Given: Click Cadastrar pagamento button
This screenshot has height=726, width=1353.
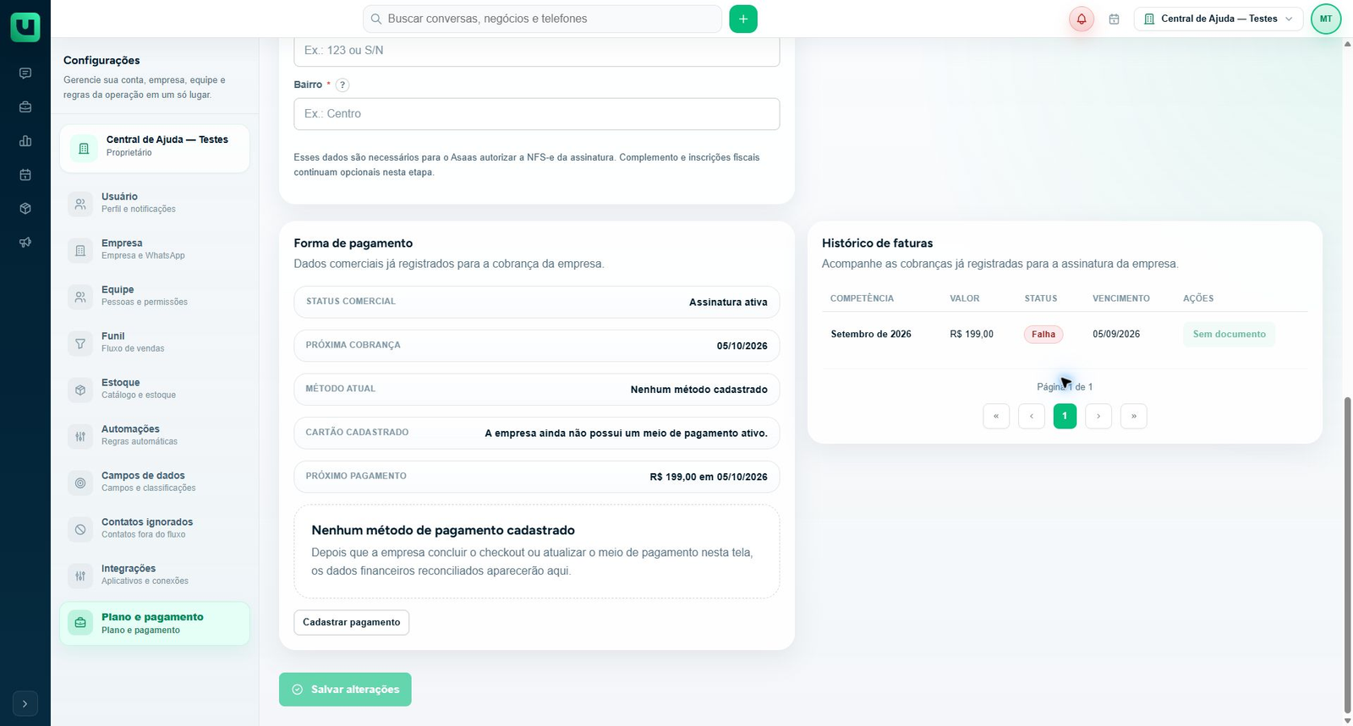Looking at the screenshot, I should [x=351, y=622].
